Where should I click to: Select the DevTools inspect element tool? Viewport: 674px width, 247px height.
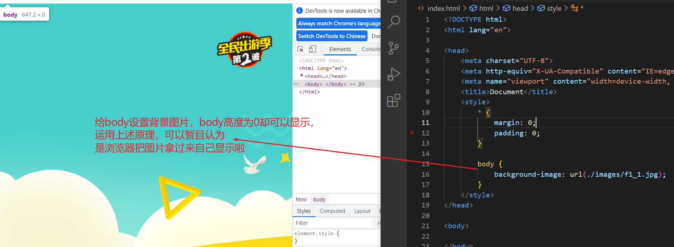(x=300, y=49)
